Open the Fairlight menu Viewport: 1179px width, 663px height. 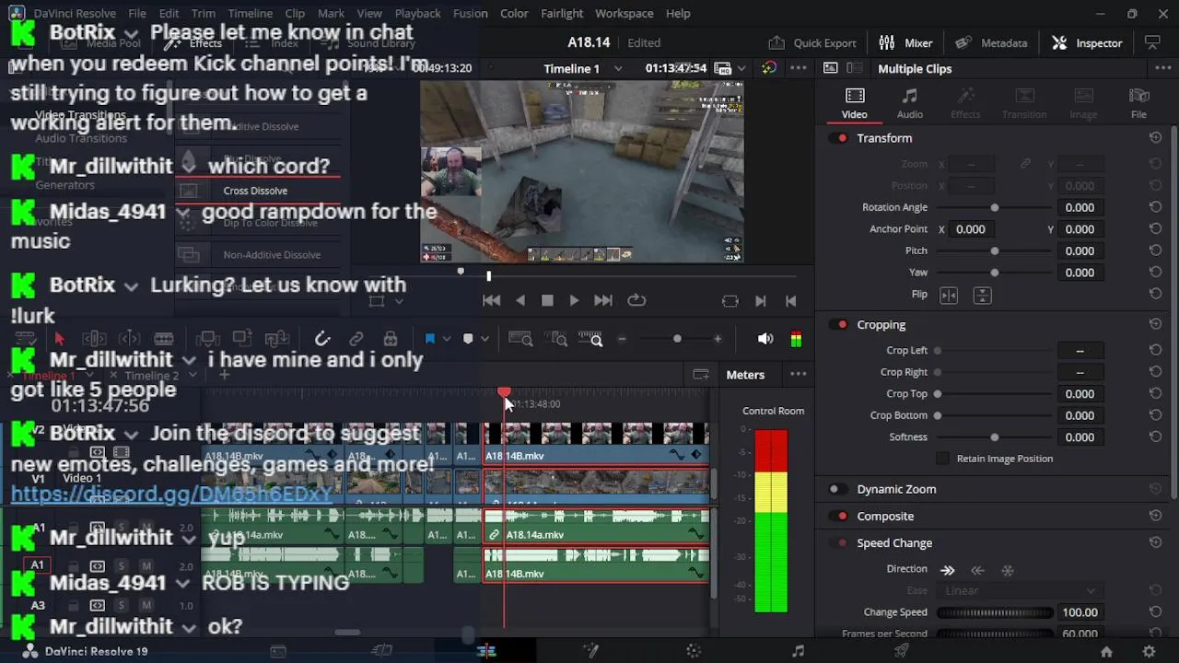point(562,14)
